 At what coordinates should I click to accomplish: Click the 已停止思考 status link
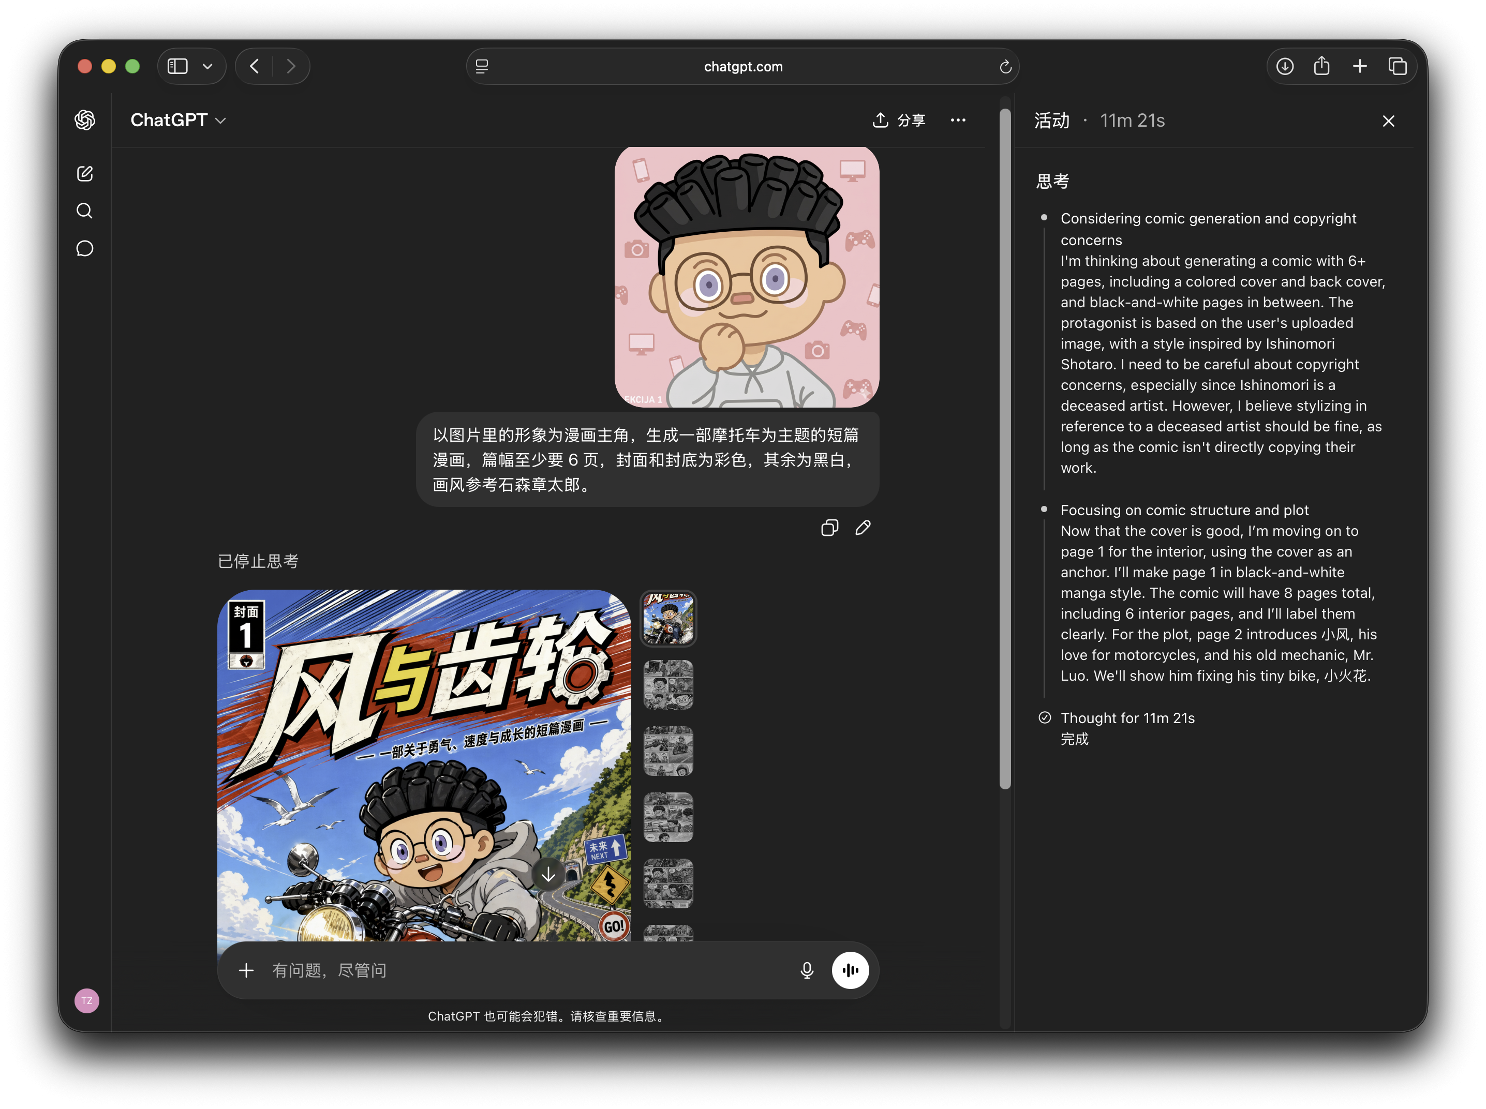[258, 561]
